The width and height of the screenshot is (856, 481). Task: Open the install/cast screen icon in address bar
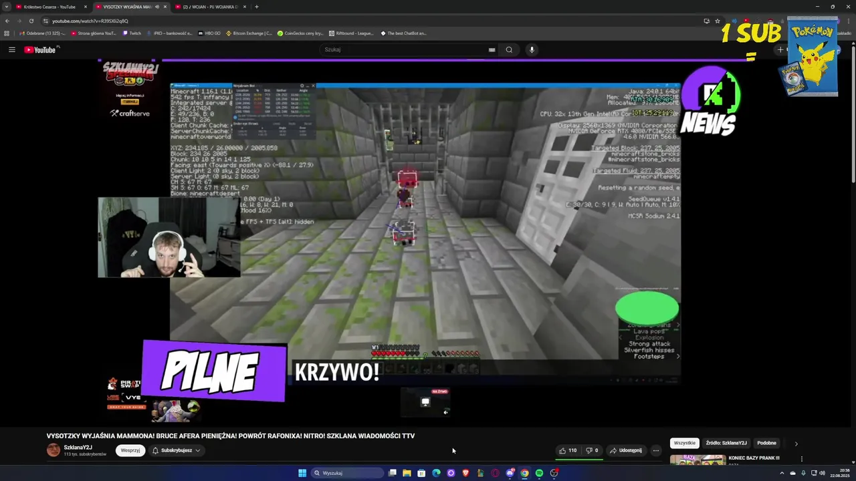706,21
